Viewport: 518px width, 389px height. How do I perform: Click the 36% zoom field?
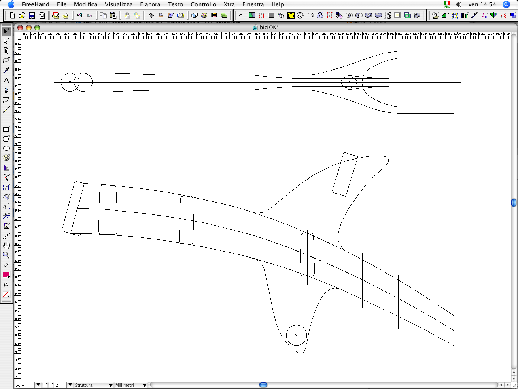pos(25,385)
